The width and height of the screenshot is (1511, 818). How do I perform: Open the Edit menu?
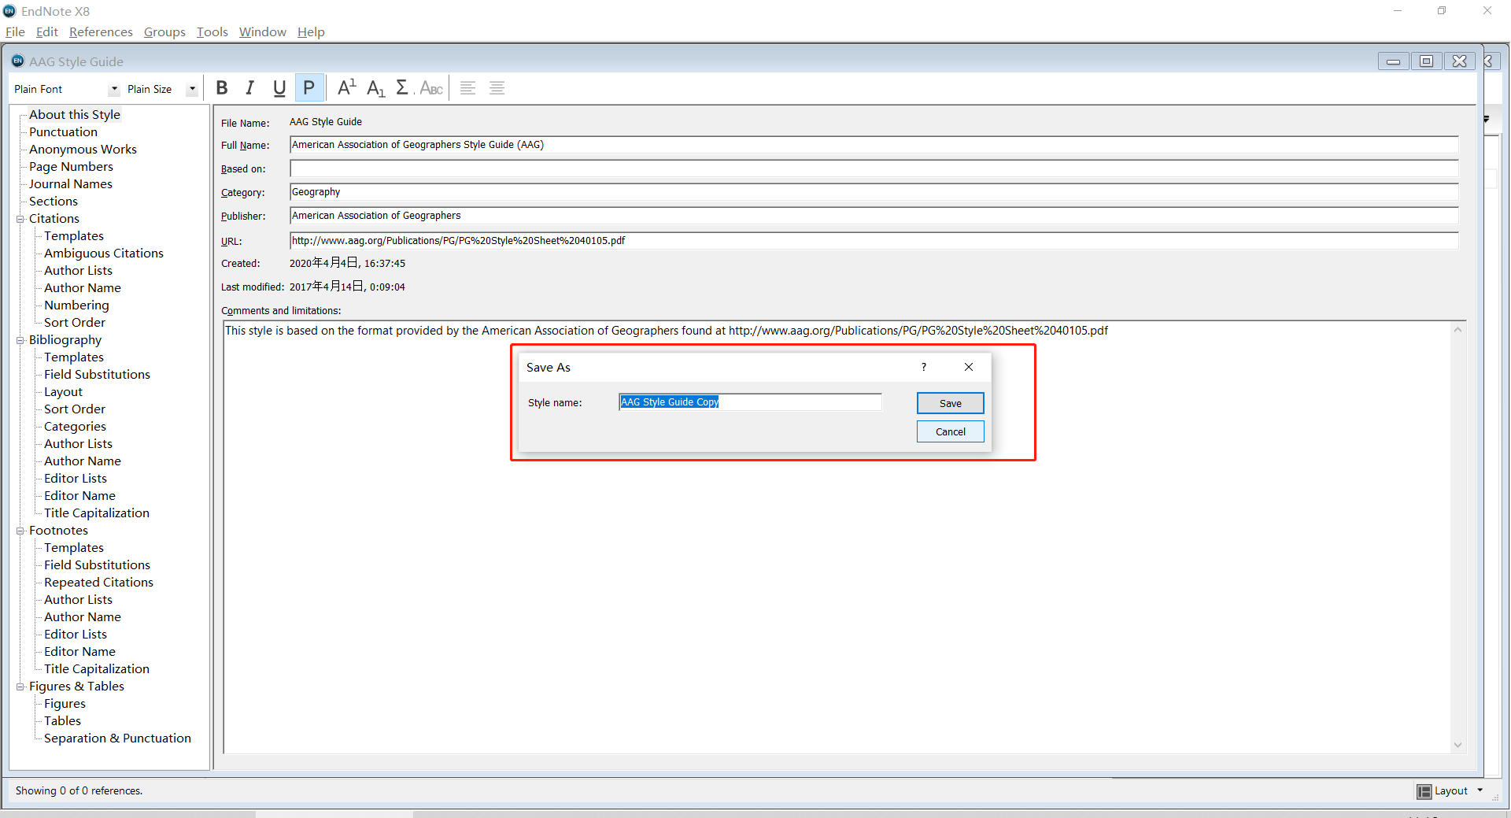click(x=47, y=31)
